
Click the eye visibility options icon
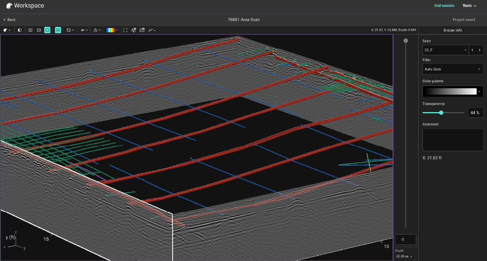[x=82, y=30]
